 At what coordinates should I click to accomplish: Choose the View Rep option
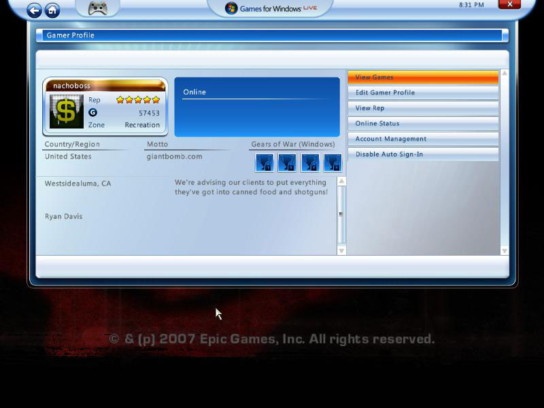(423, 108)
